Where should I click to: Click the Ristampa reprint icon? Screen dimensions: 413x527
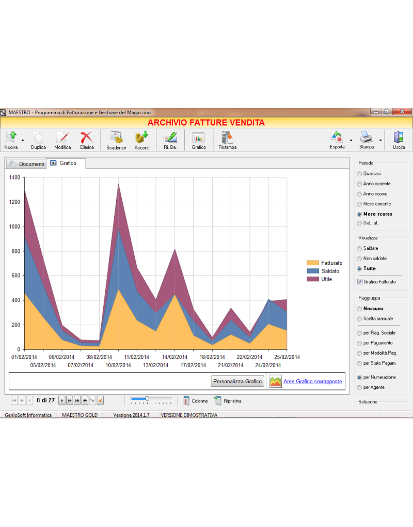coord(228,140)
